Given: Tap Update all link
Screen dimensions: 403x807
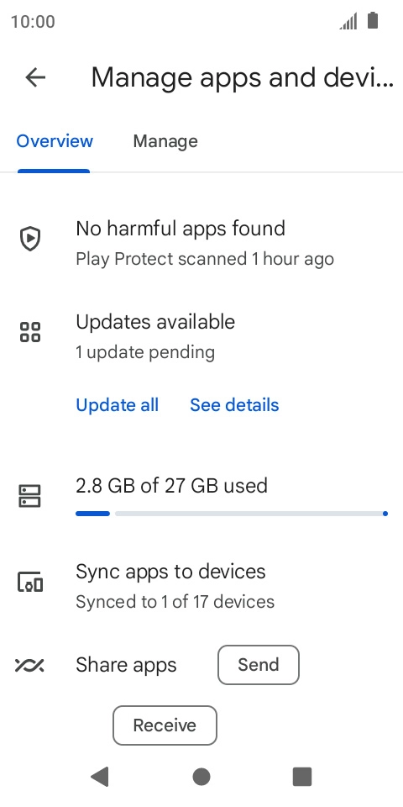Looking at the screenshot, I should pos(118,405).
